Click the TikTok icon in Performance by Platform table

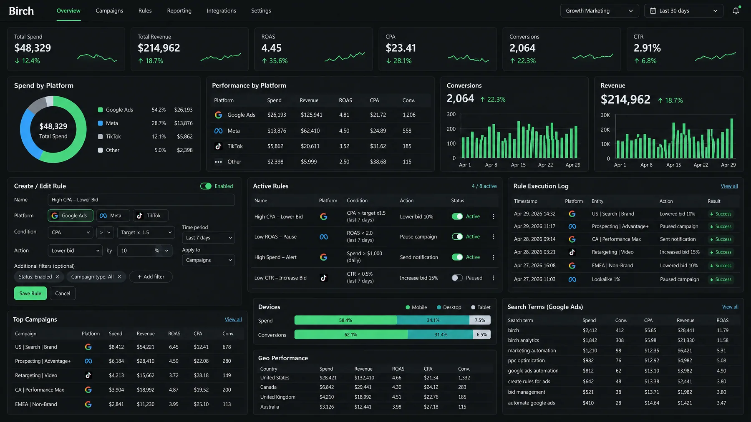(218, 146)
